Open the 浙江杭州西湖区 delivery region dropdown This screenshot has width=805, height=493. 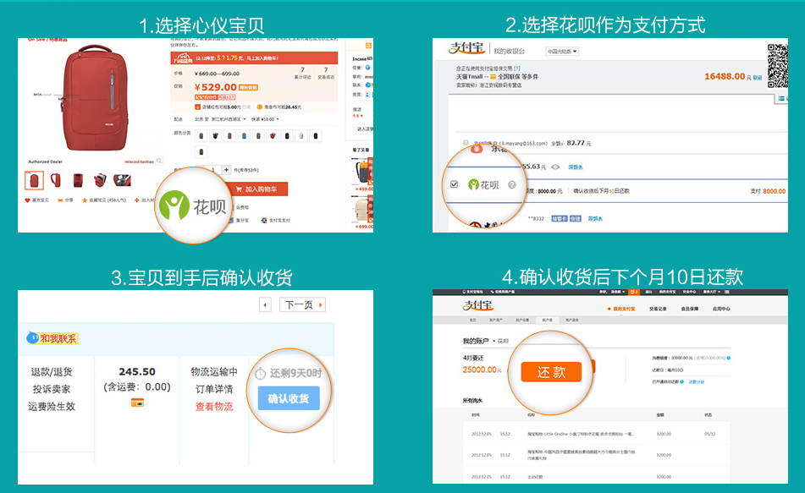click(229, 119)
